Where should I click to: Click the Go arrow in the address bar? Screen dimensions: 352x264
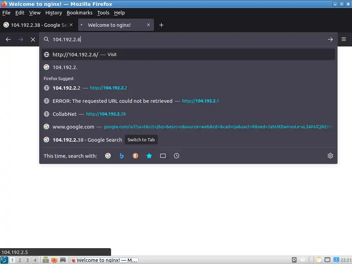tap(330, 40)
